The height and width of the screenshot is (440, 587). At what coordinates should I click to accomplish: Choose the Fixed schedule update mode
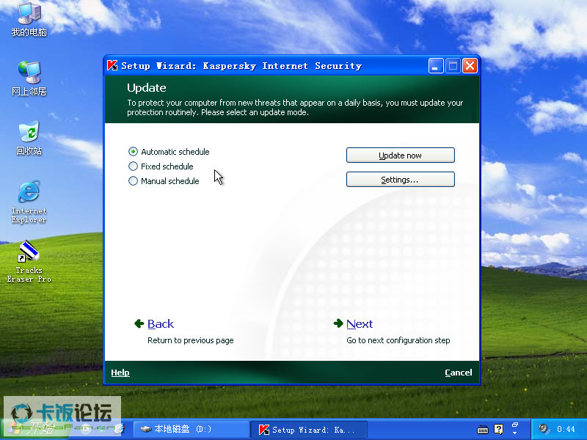point(133,166)
